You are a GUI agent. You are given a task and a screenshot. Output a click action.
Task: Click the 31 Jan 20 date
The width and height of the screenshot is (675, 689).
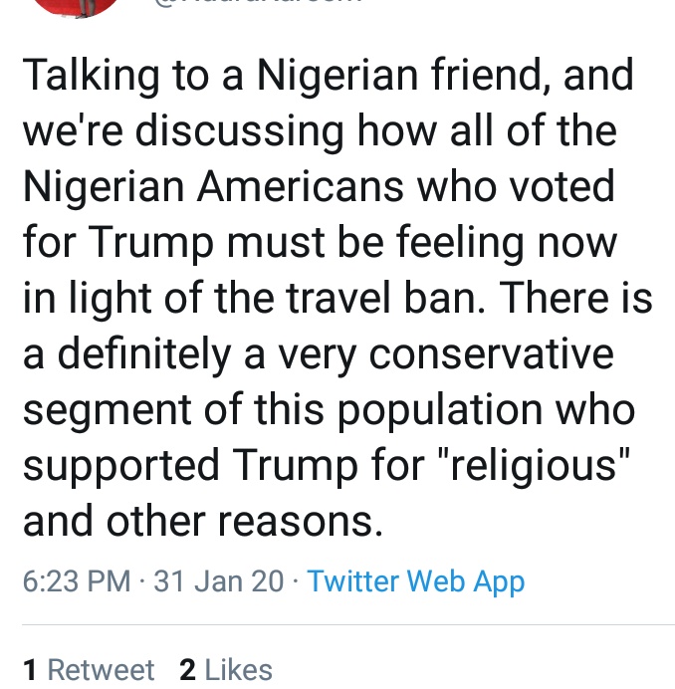pos(219,581)
